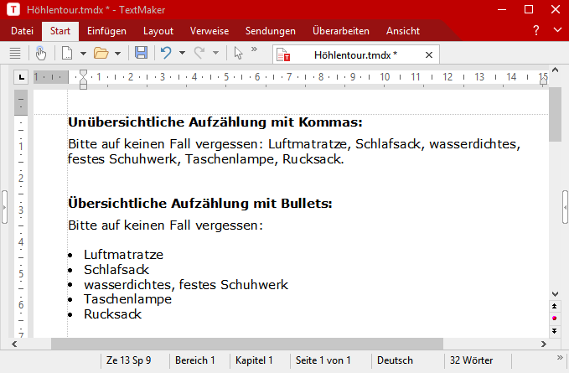
Task: Expand the dropdown arrow next to Open folder
Action: coord(117,53)
